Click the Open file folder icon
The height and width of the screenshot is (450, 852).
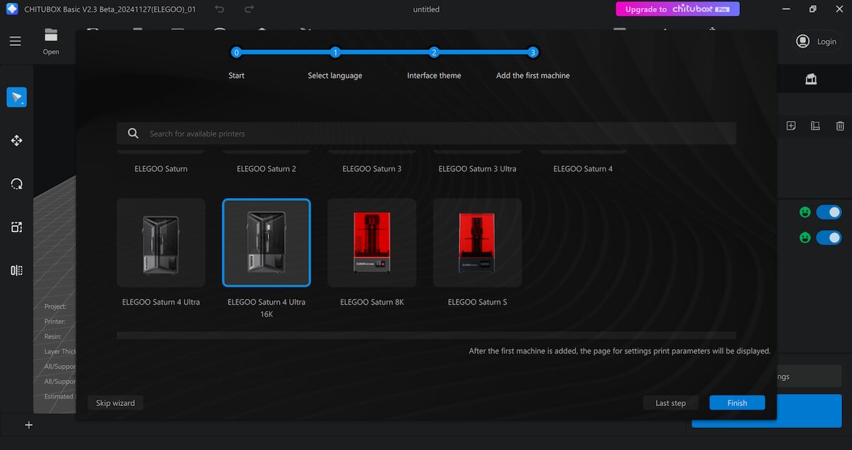[x=51, y=35]
